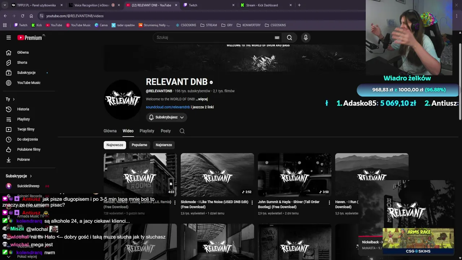Open SuicideSheeep channel in subscriptions
Viewport: 462px width, 260px height.
28,186
